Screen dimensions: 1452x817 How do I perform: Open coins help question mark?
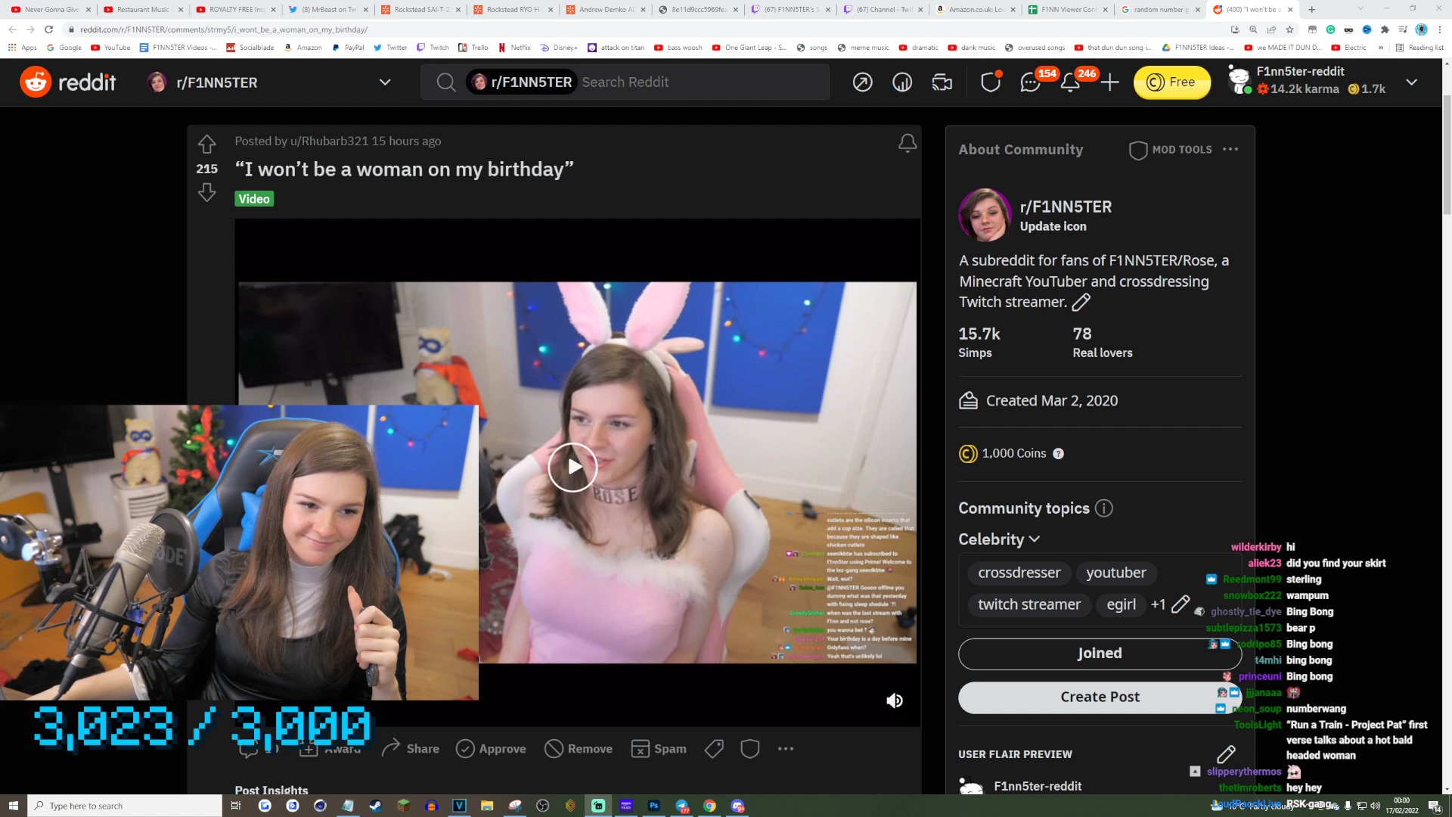coord(1059,454)
